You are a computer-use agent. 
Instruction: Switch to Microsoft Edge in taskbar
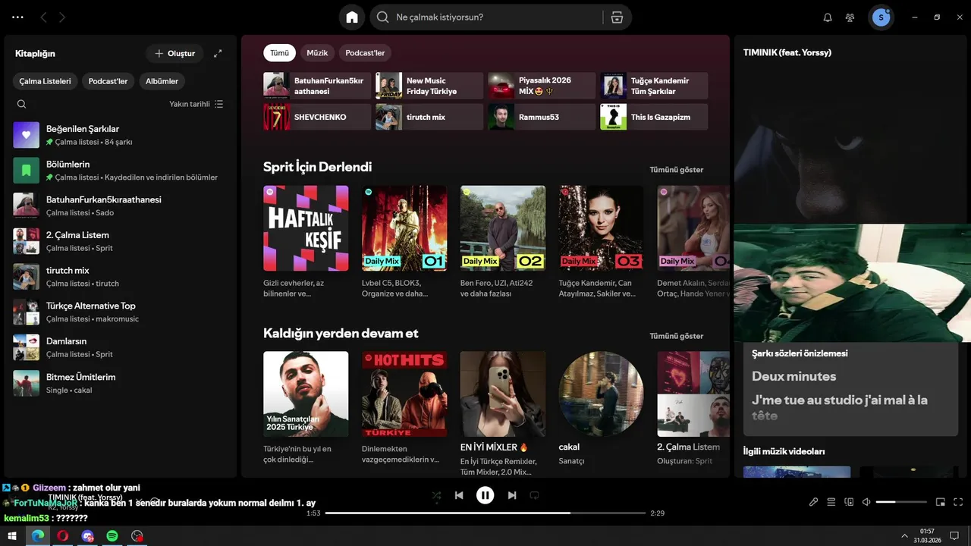[x=37, y=535]
